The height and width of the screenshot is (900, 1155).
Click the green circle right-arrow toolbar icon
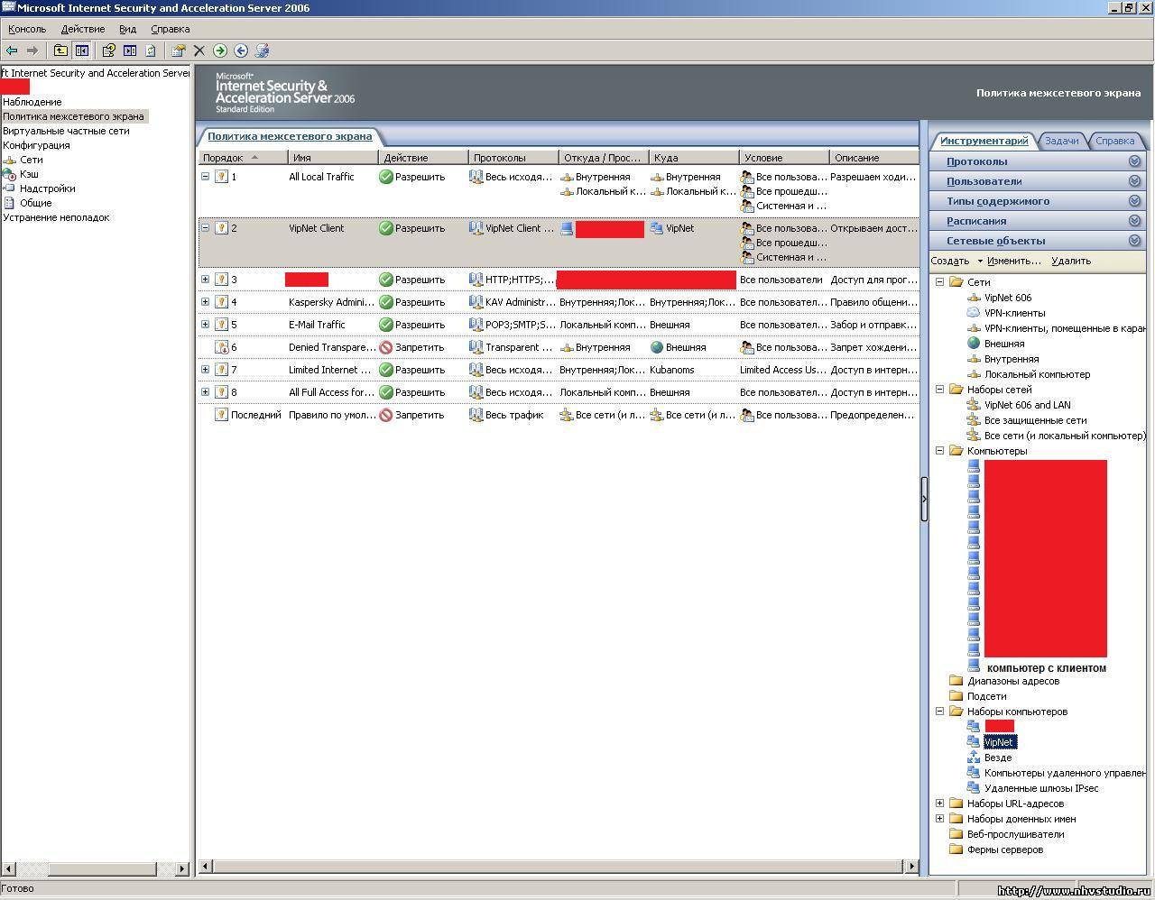[219, 51]
